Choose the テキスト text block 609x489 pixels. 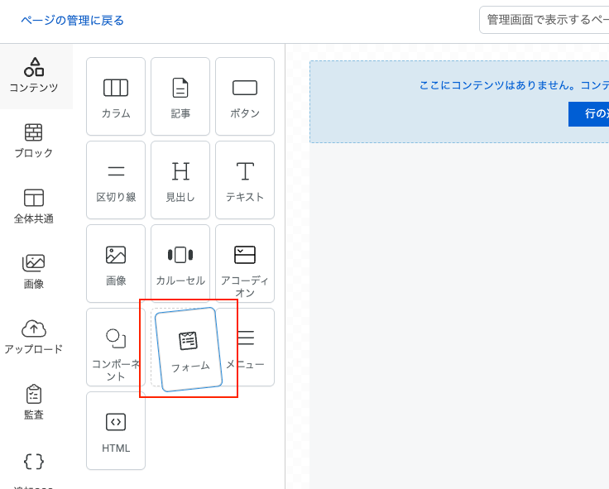pos(245,180)
